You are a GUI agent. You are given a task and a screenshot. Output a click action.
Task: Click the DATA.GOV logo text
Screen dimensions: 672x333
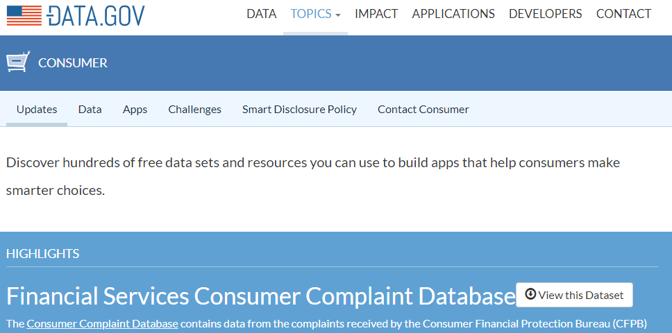pos(96,15)
